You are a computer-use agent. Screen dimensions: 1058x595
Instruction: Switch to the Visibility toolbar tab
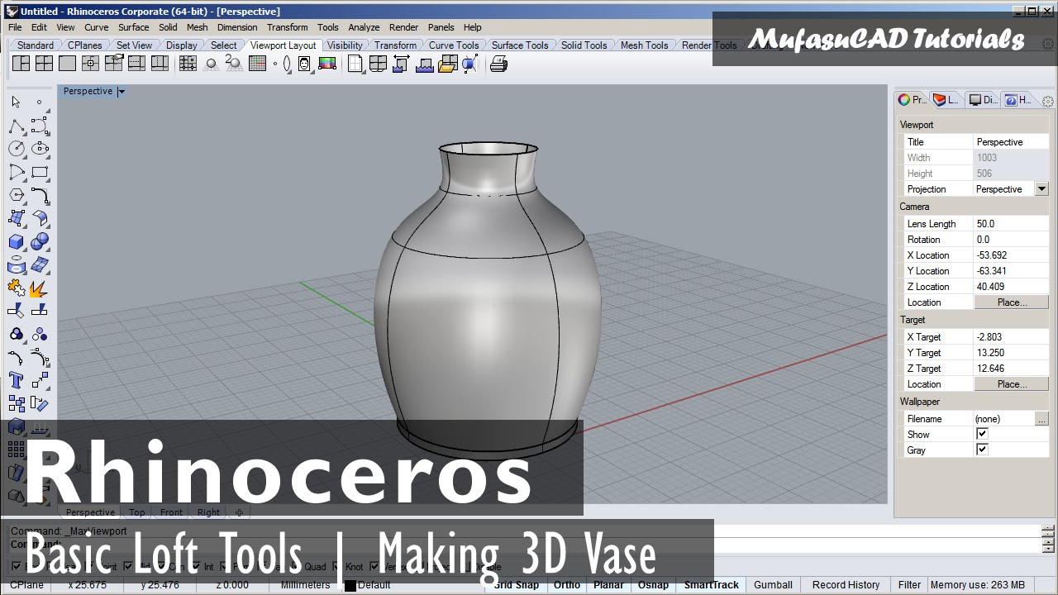click(x=345, y=45)
